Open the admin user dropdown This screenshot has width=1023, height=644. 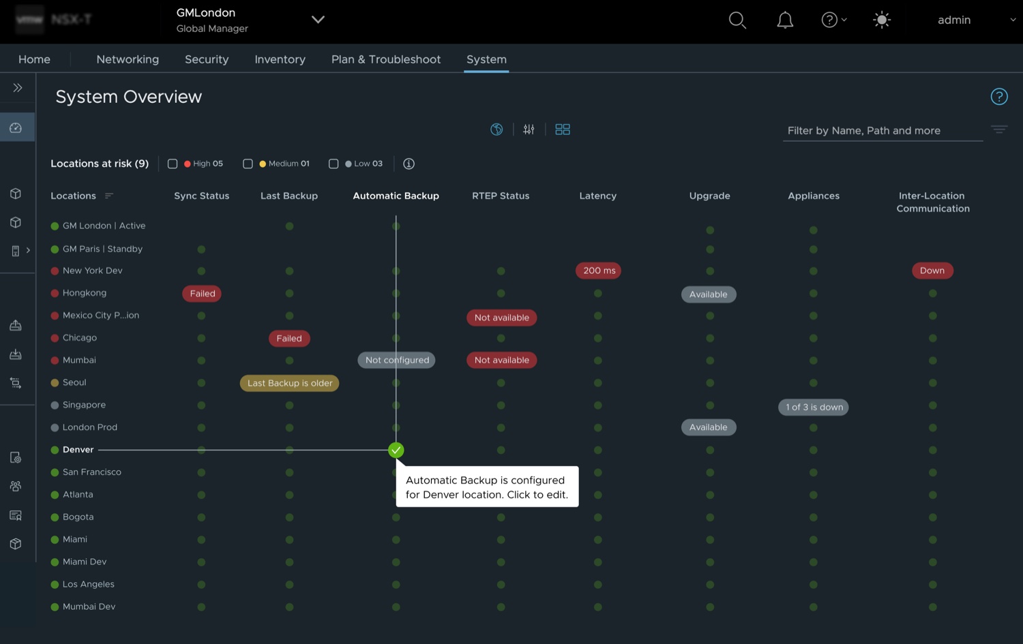point(975,20)
